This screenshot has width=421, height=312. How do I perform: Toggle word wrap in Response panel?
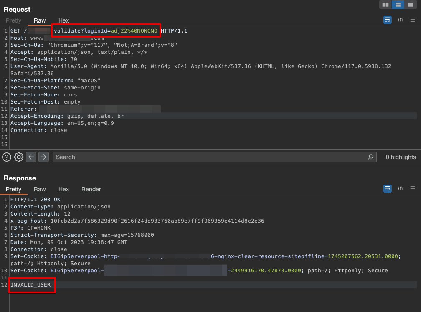coord(388,188)
